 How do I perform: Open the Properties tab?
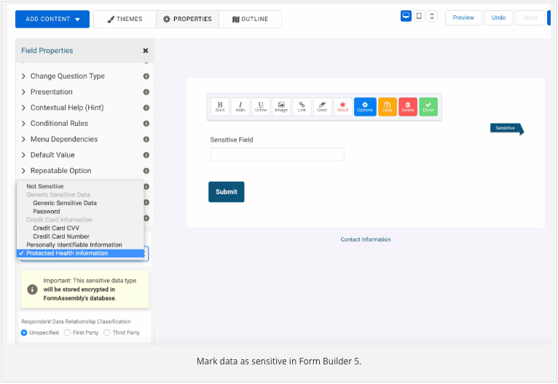pos(187,19)
